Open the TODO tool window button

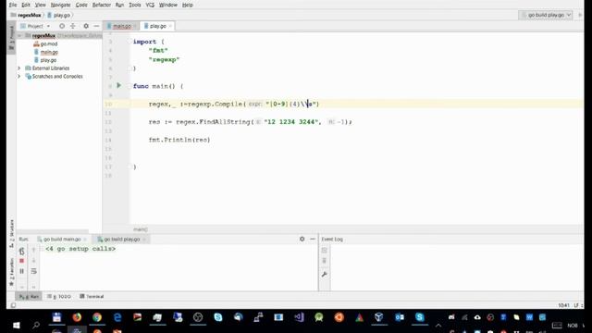pyautogui.click(x=59, y=296)
